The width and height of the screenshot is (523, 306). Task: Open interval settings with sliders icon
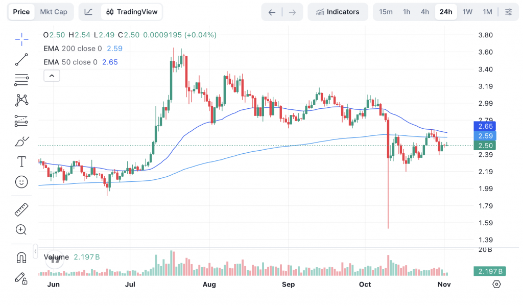pyautogui.click(x=508, y=11)
